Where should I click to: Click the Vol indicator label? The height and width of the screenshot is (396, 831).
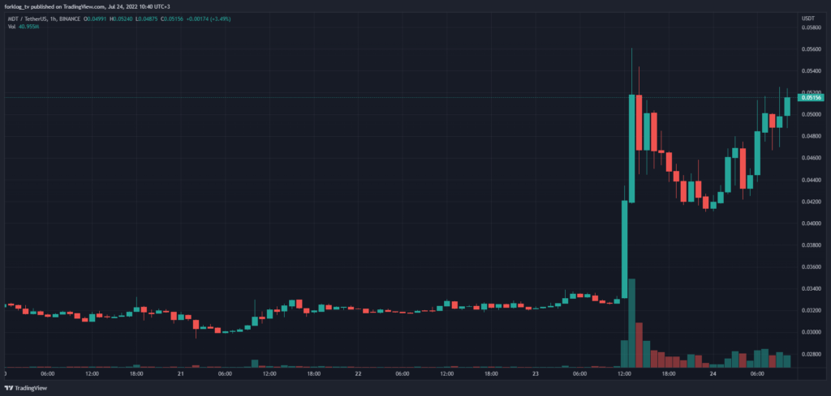click(11, 26)
